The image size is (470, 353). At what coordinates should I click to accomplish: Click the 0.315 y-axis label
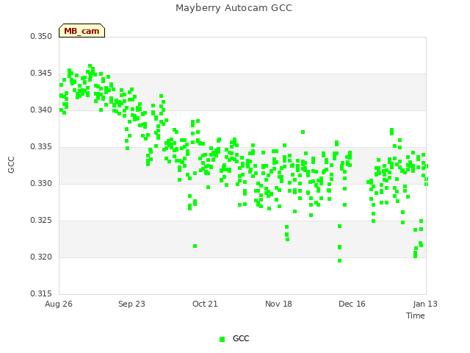point(41,293)
